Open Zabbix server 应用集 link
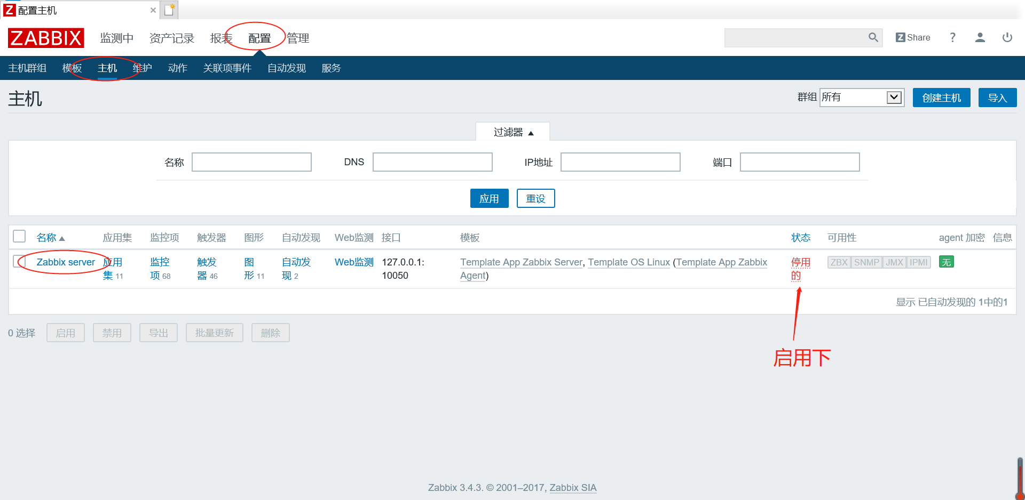Screen dimensions: 1025x500 [x=112, y=269]
